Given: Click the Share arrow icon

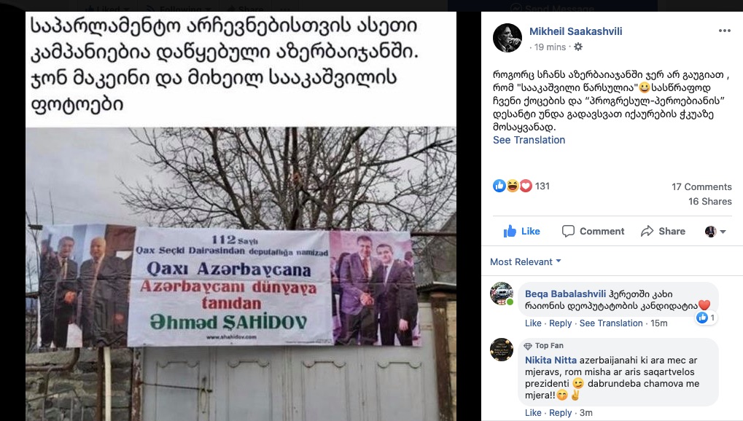Looking at the screenshot, I should point(647,231).
